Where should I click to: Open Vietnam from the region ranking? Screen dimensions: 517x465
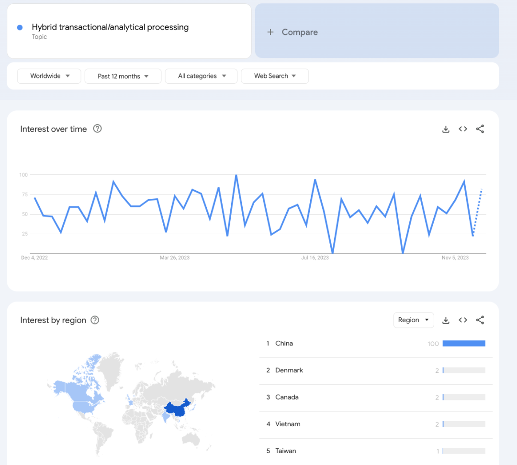tap(288, 424)
